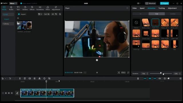
Task: Apply the Rotate animation preset
Action: 155,44
